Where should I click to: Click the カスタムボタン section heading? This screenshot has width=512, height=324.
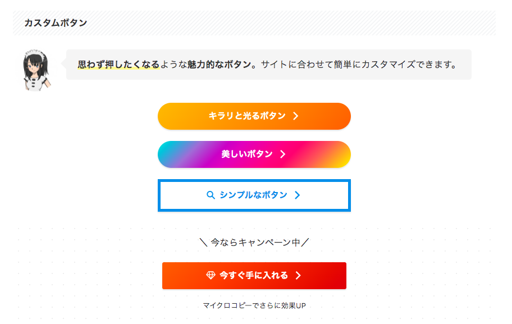(56, 23)
